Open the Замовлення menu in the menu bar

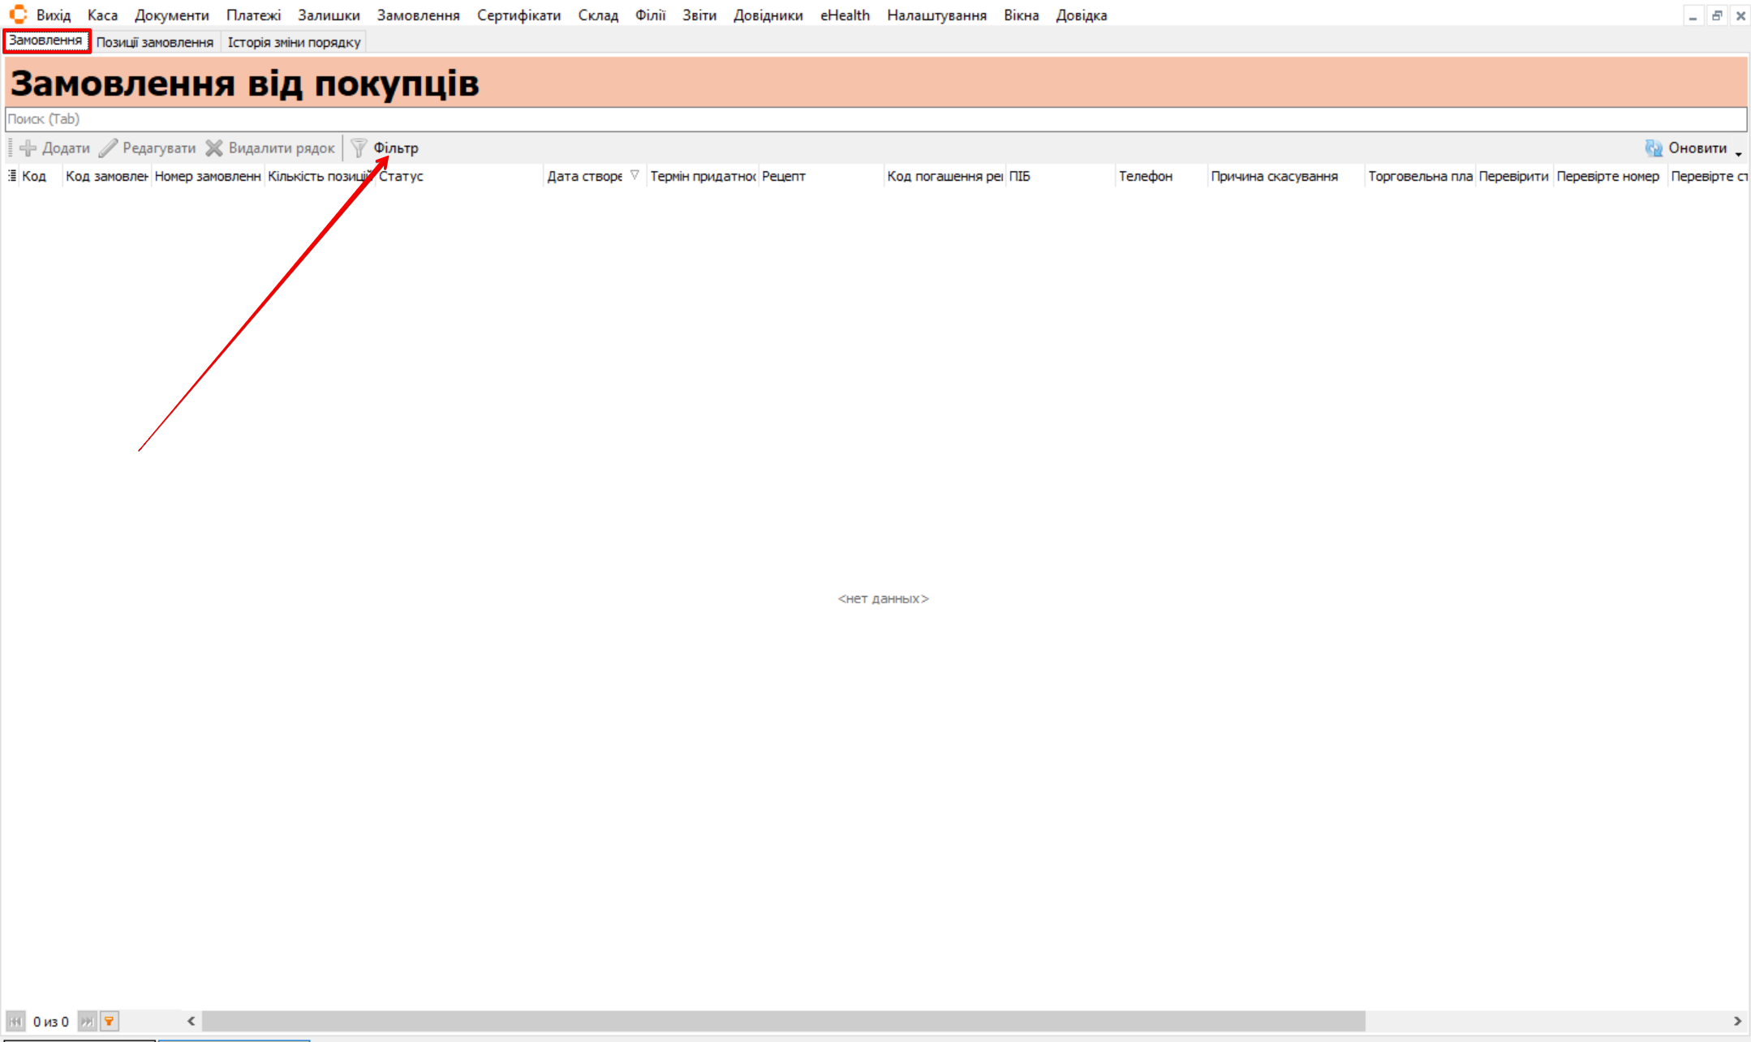[x=418, y=15]
